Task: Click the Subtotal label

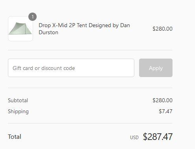Action: [18, 100]
